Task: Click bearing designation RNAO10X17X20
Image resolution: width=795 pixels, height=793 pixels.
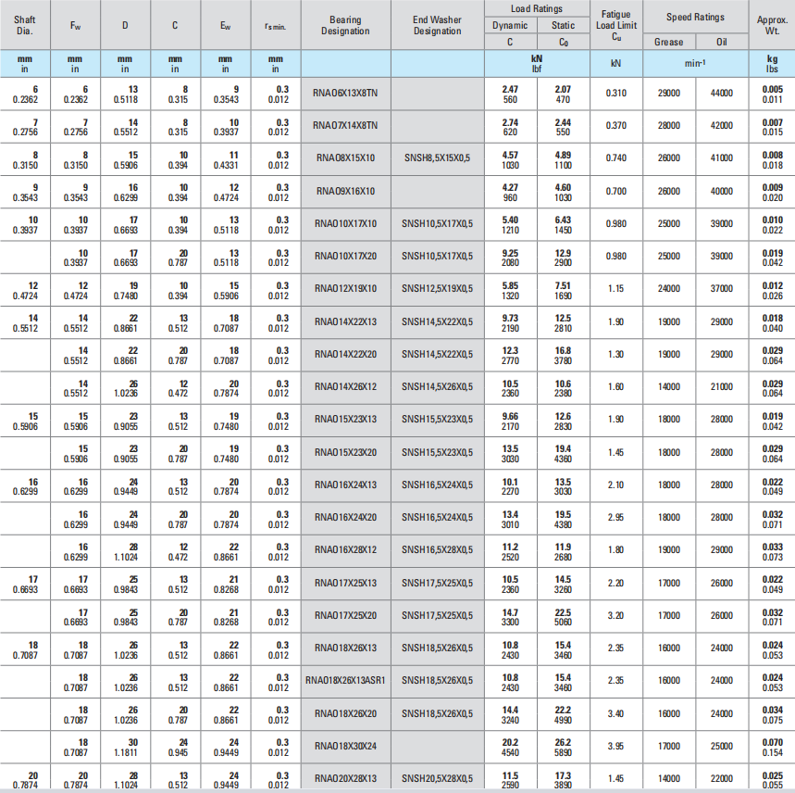Action: [345, 256]
